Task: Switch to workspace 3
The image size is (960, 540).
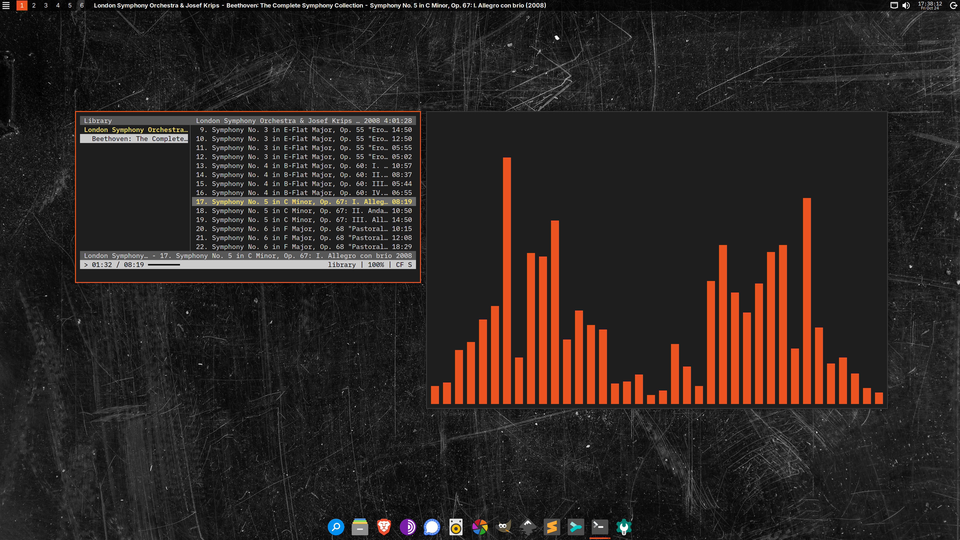Action: pyautogui.click(x=46, y=5)
